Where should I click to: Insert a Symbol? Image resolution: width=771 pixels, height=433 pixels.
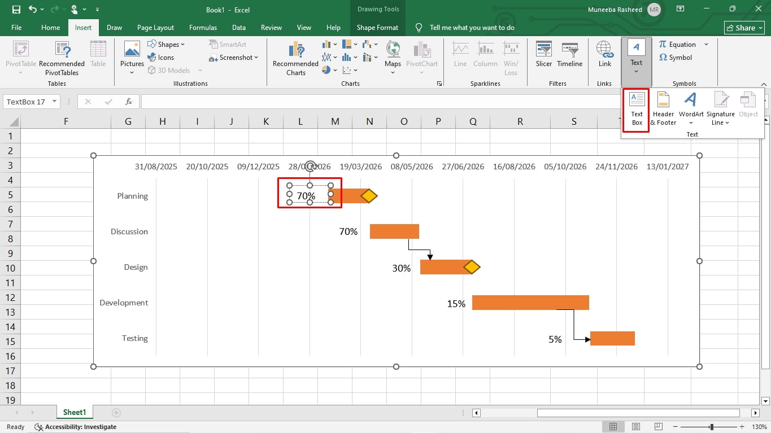[676, 57]
